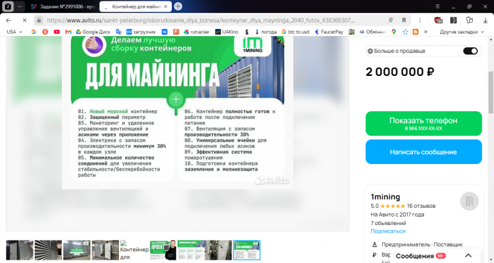
Task: Open the tab group counter showing 2
Action: (8, 6)
